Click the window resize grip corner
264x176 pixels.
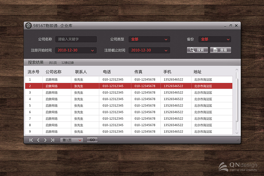(238, 140)
